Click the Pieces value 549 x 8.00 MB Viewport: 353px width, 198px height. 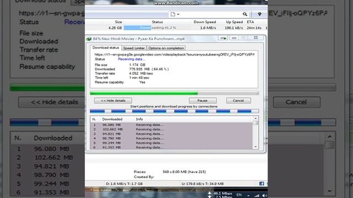coord(184,172)
